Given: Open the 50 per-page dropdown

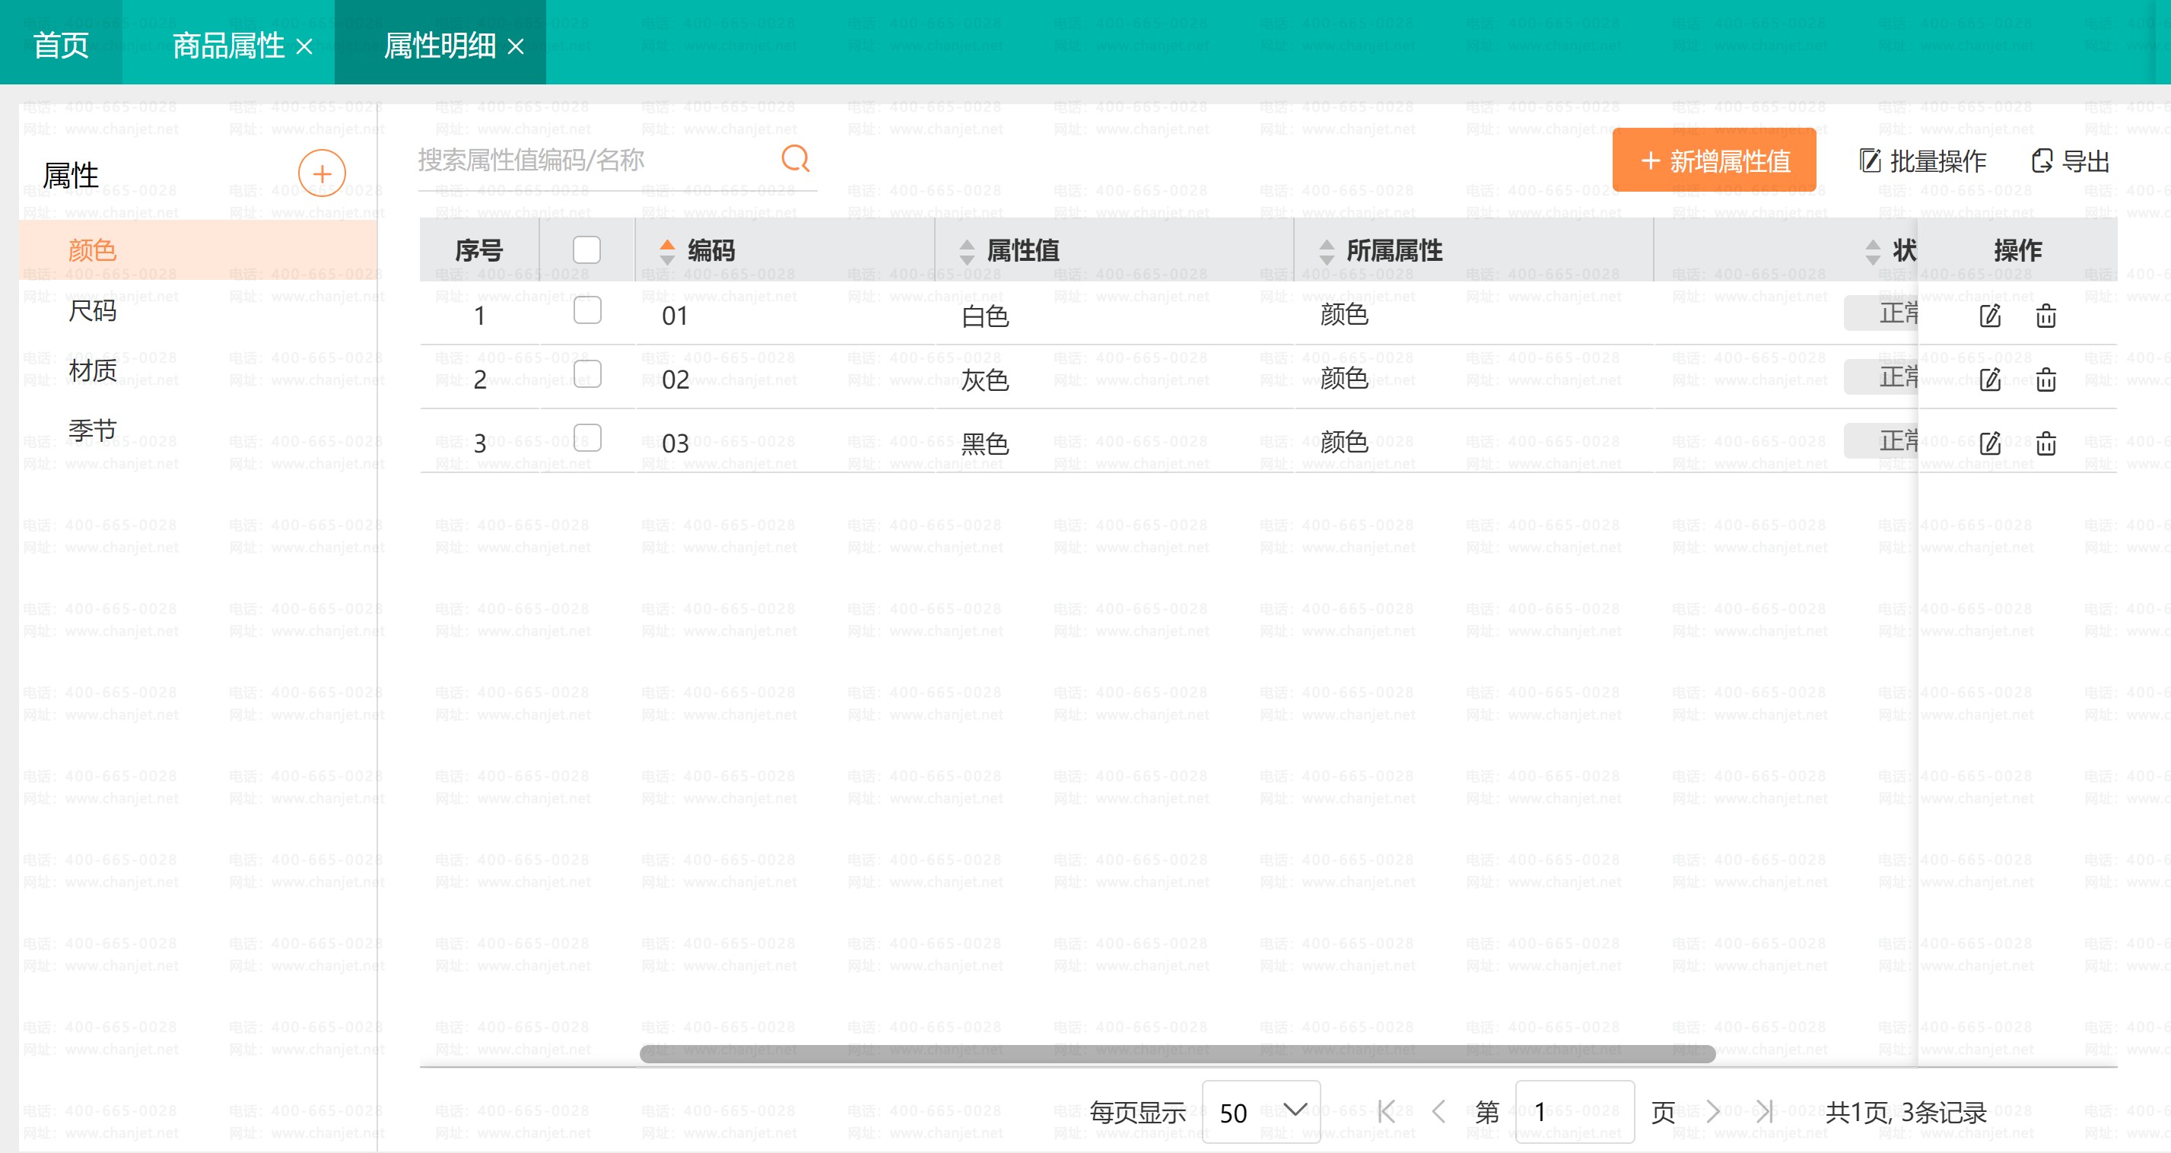Looking at the screenshot, I should pyautogui.click(x=1260, y=1112).
